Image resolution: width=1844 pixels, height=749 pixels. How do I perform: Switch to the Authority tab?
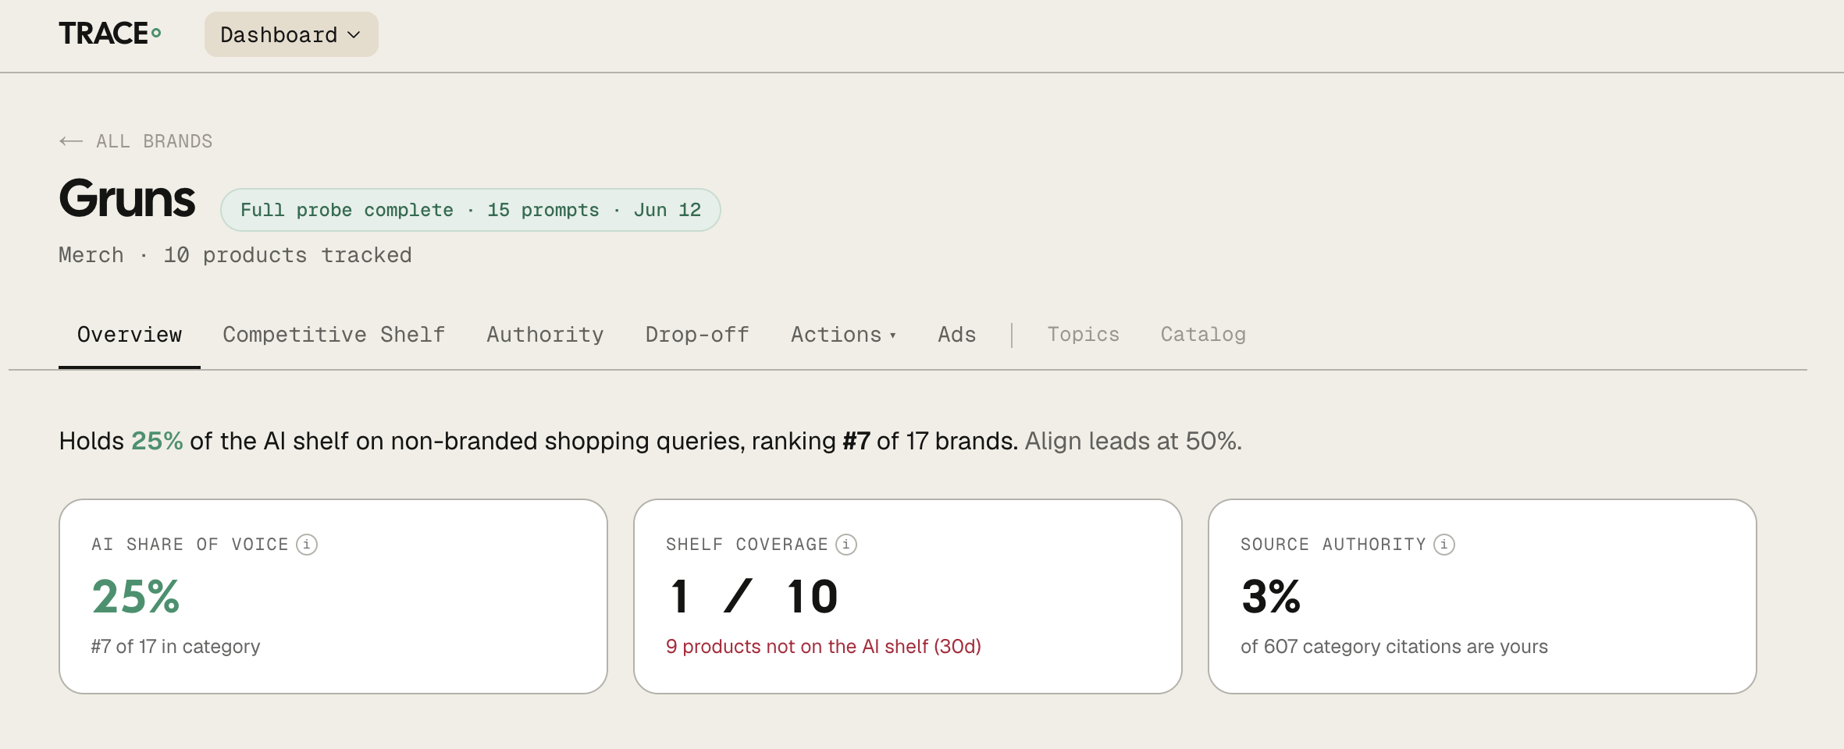(545, 335)
